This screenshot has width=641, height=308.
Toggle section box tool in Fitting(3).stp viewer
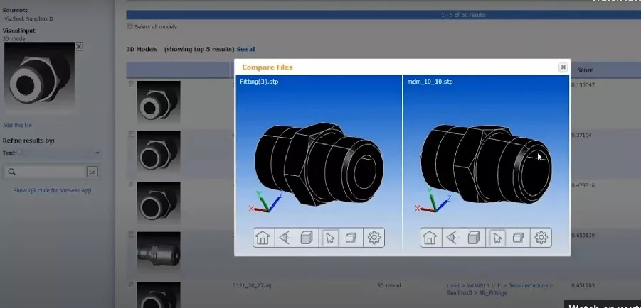(351, 238)
